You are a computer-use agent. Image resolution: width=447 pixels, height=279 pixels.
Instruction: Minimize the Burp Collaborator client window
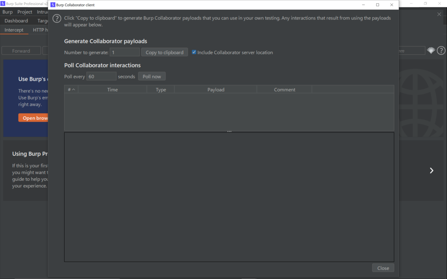(364, 5)
